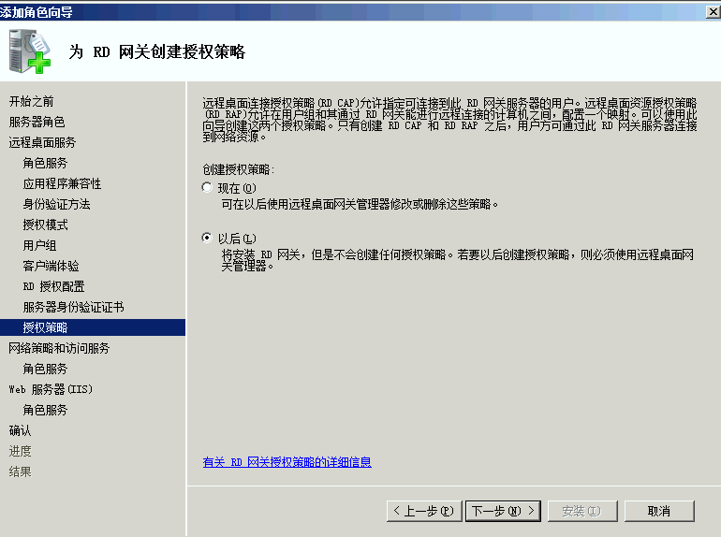Click the 添加角色向导 title bar text
Screen dimensions: 721x537
(x=37, y=12)
